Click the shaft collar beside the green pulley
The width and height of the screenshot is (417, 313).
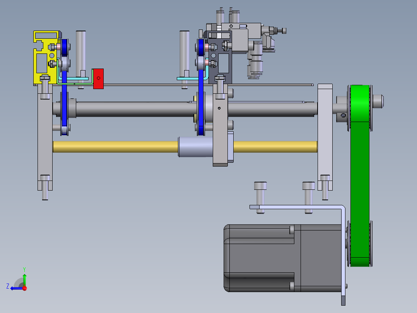click(x=342, y=109)
